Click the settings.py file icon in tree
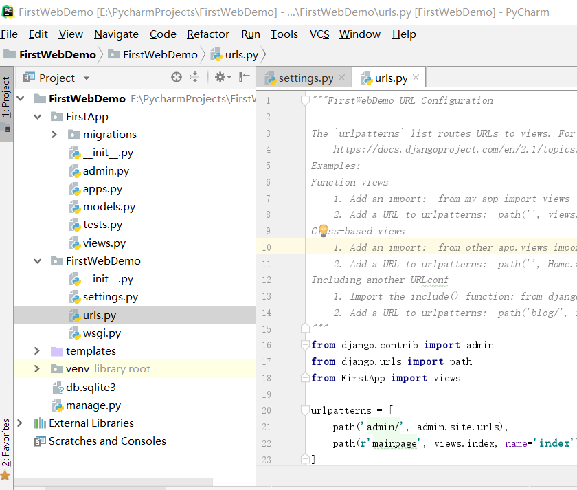The width and height of the screenshot is (577, 490). click(75, 298)
